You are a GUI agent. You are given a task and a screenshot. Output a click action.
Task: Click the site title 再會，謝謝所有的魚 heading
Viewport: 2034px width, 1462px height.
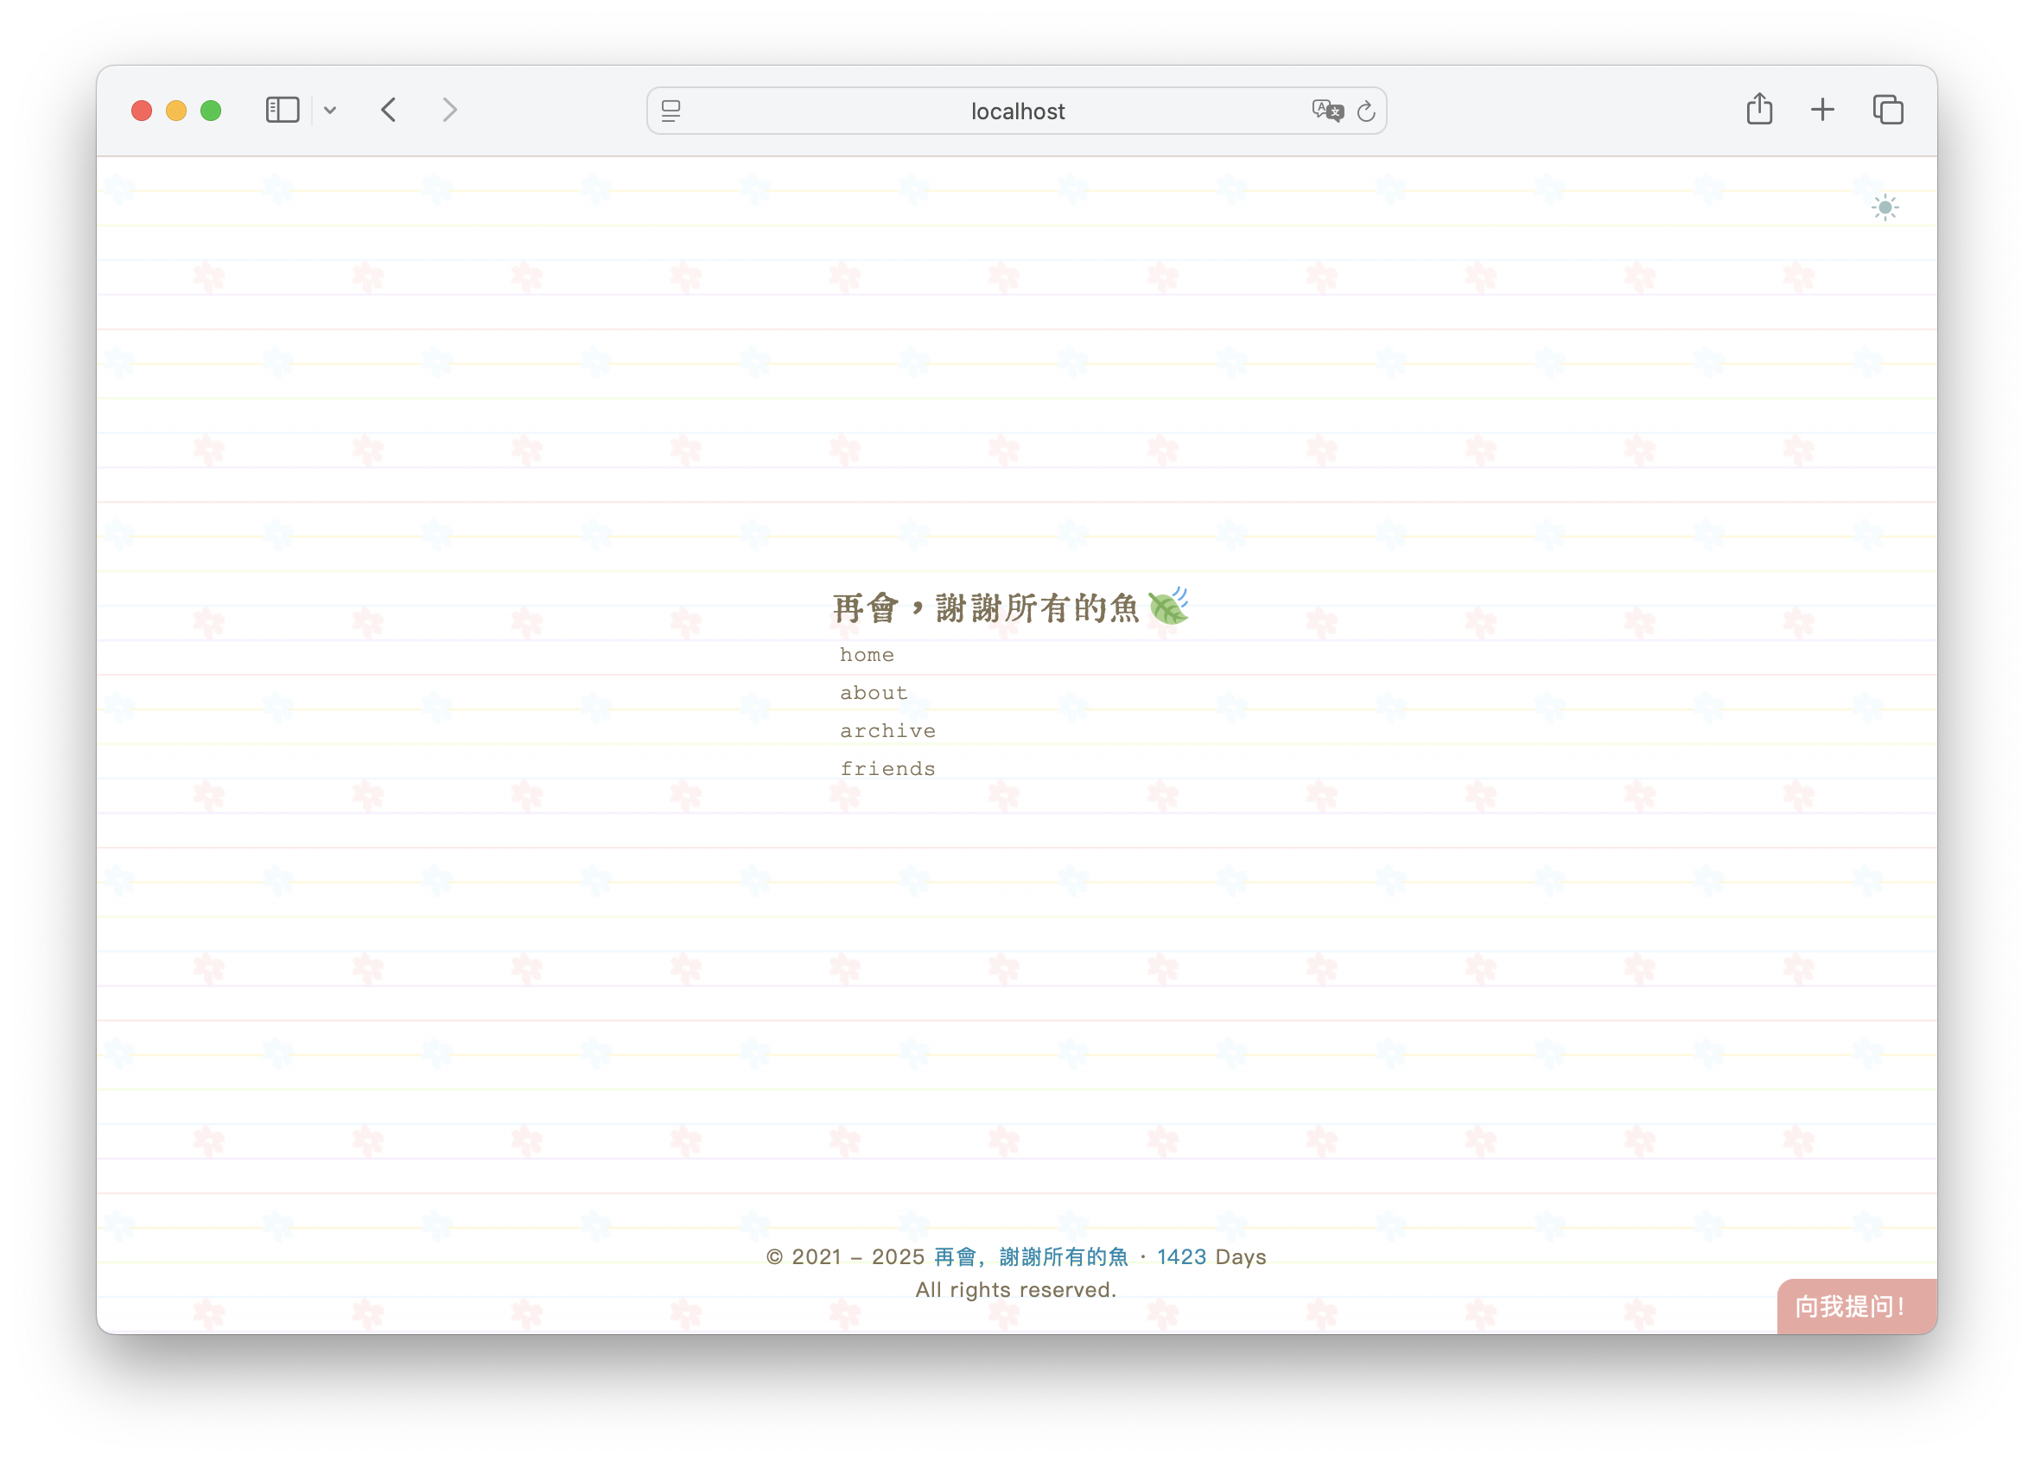point(986,608)
